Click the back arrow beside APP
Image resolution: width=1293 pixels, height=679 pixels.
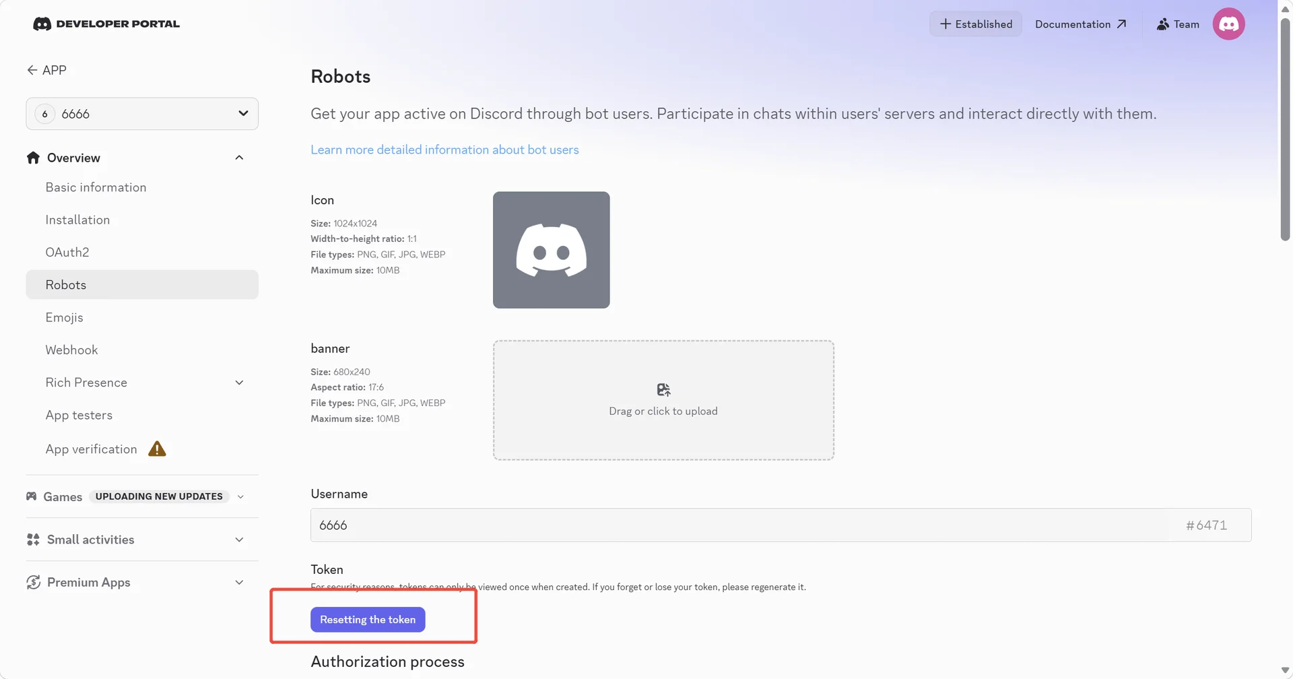32,70
